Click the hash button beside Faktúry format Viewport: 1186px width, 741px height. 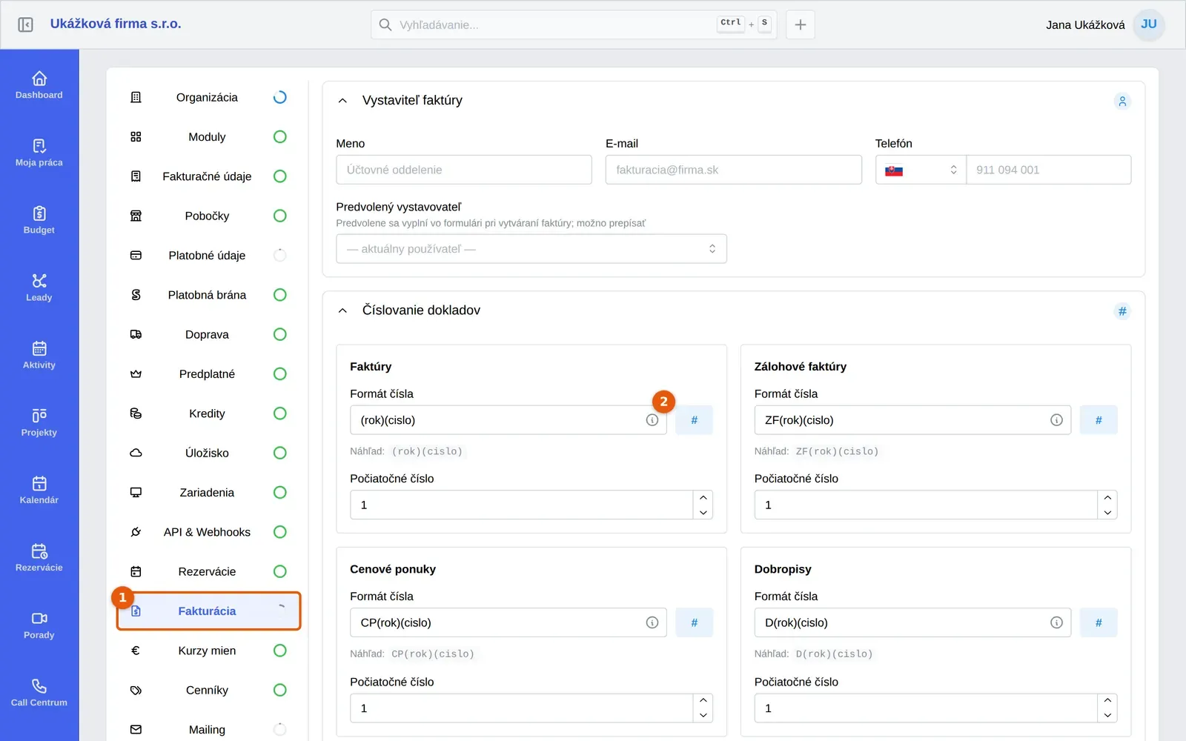coord(695,420)
